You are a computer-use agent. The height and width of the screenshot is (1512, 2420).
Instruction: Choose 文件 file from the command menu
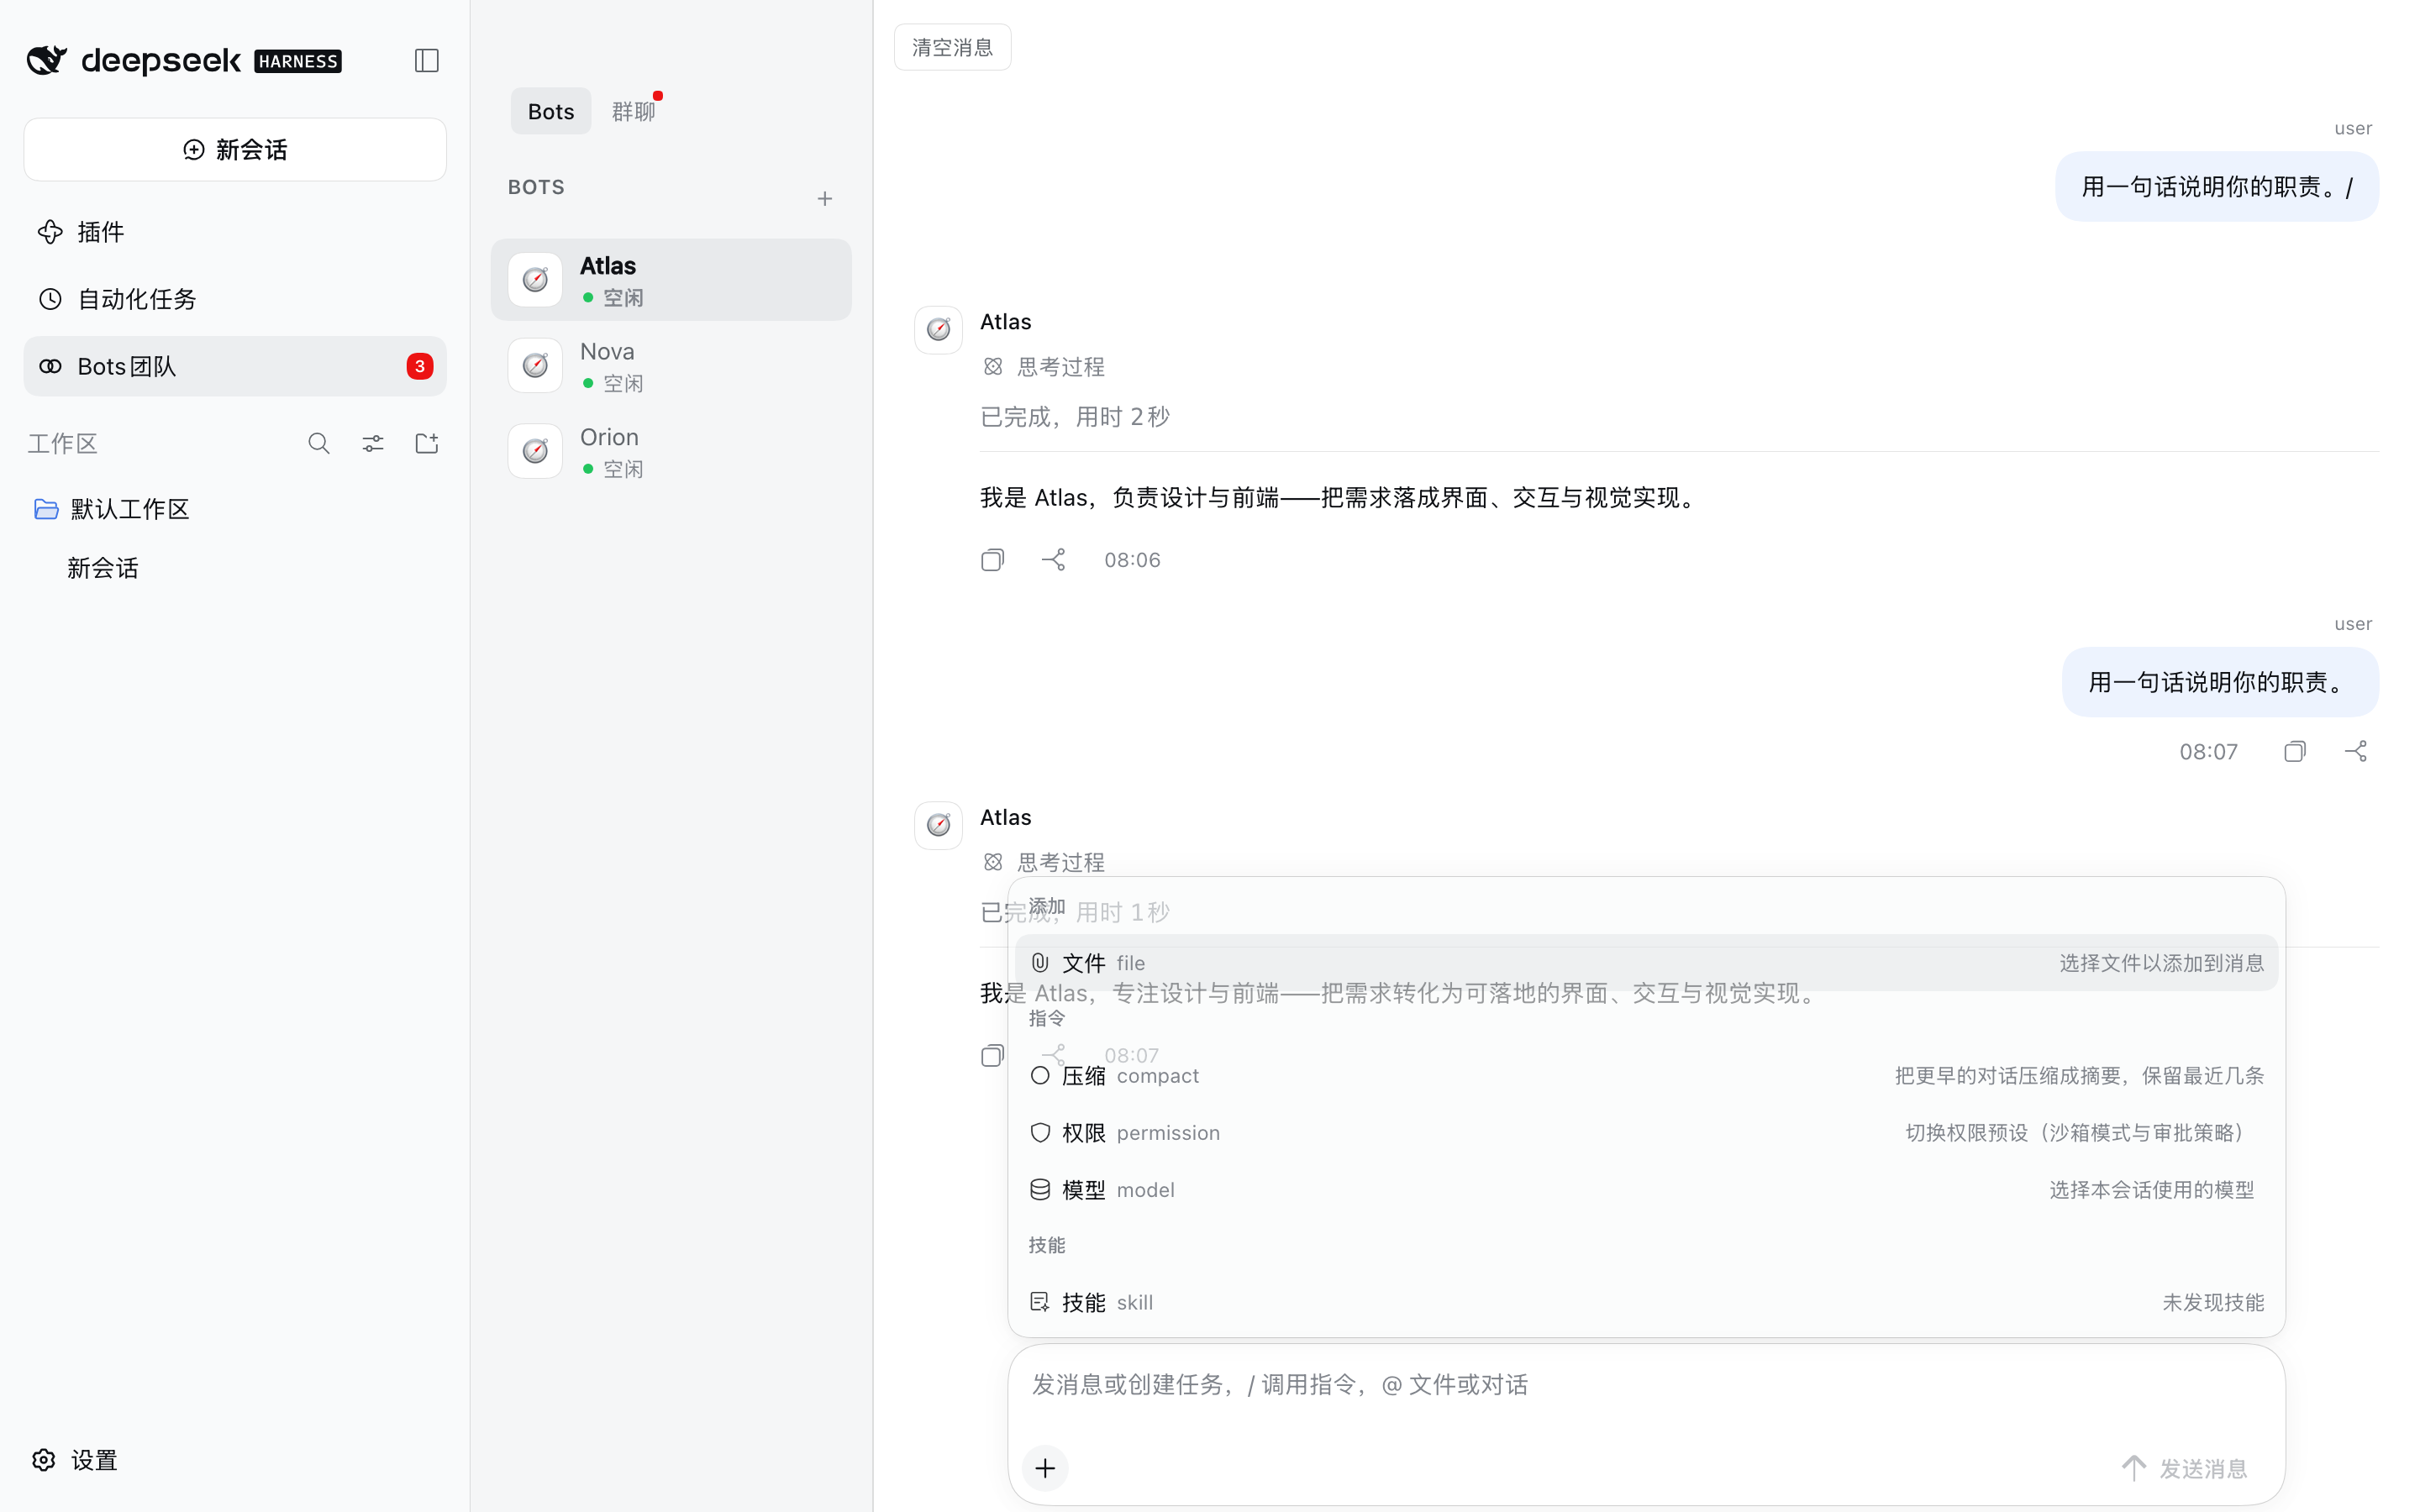(x=1646, y=963)
